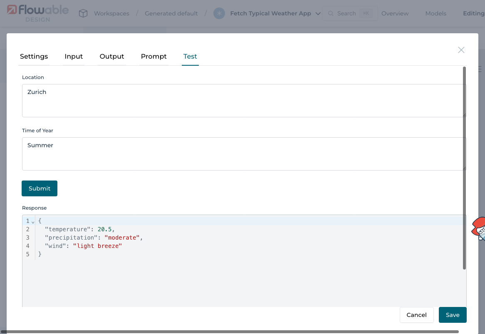Switch to the Settings tab
Viewport: 485px width, 334px height.
34,57
